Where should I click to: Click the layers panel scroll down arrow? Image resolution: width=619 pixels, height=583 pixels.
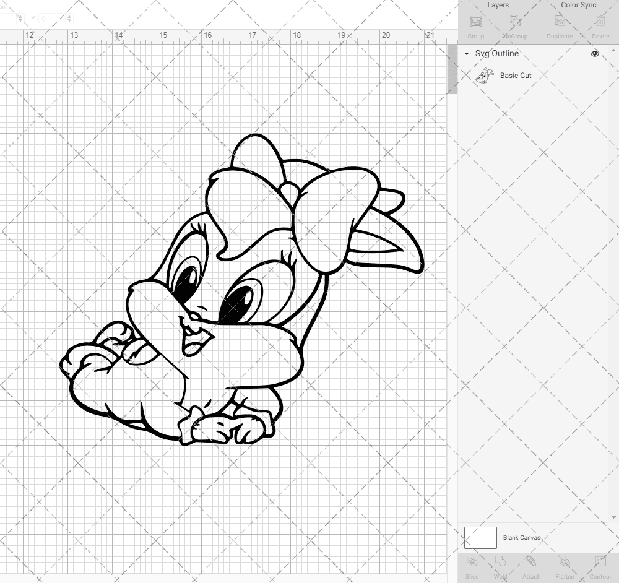613,517
